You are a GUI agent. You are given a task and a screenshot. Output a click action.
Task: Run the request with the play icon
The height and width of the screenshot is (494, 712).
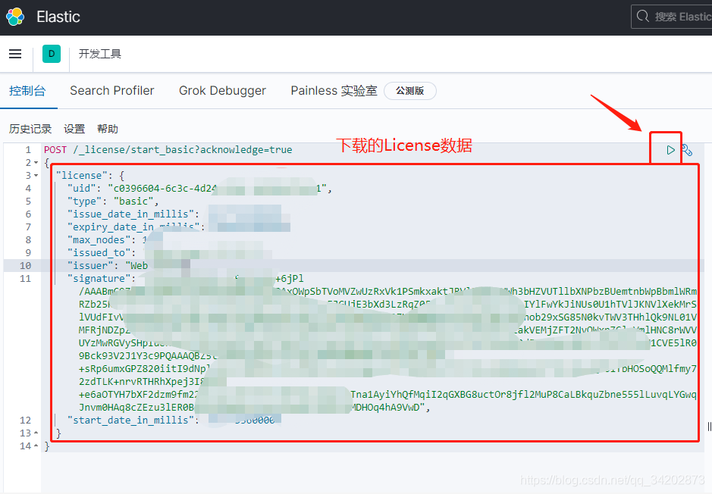point(670,150)
